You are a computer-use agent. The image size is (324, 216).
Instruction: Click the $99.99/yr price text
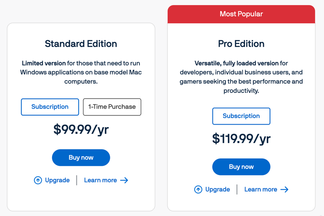81,130
